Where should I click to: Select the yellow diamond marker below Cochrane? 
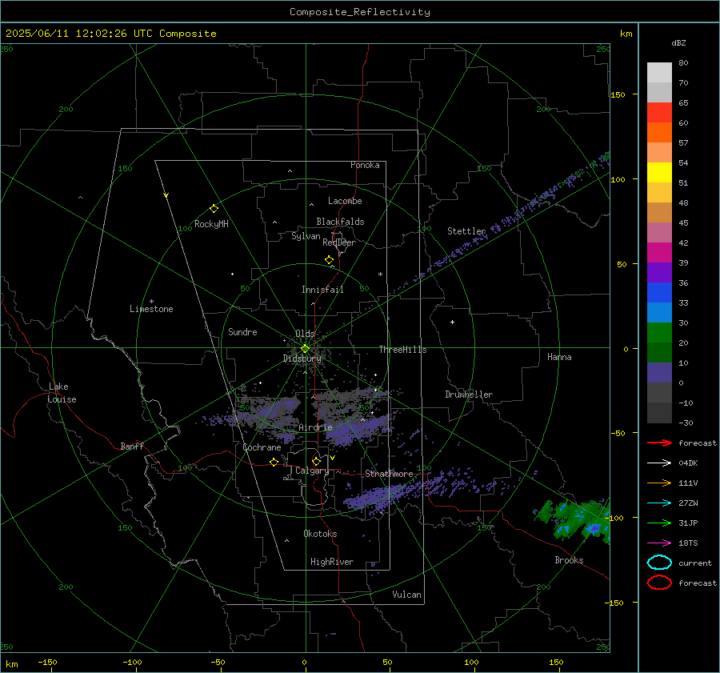pos(274,462)
